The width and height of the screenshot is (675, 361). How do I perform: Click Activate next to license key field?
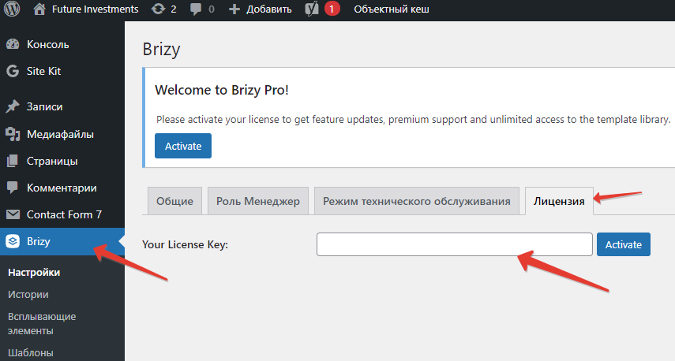pos(624,244)
